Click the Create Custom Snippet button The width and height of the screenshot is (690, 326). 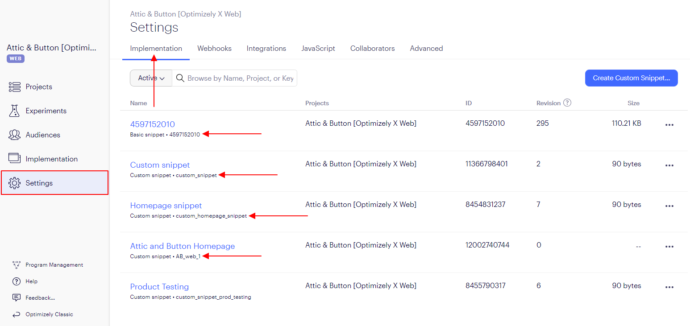631,78
